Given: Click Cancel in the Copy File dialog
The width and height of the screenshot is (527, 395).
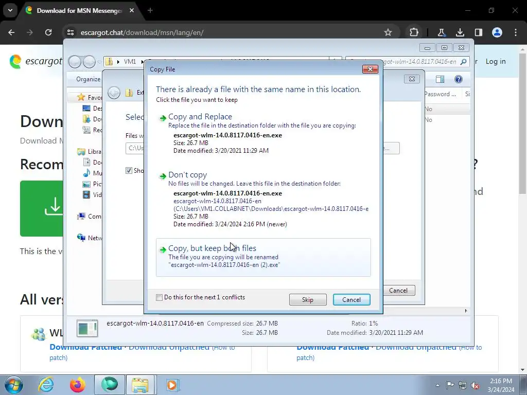Looking at the screenshot, I should [x=352, y=300].
